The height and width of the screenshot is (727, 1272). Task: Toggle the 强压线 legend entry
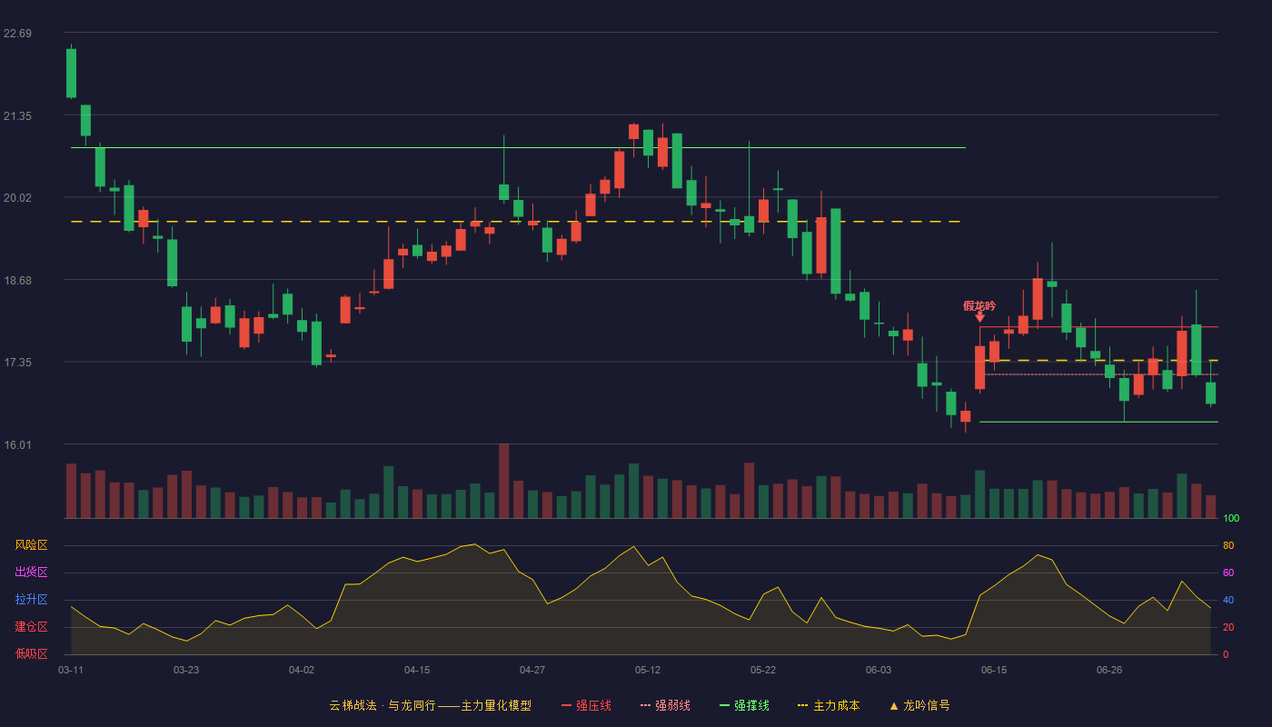(x=586, y=705)
